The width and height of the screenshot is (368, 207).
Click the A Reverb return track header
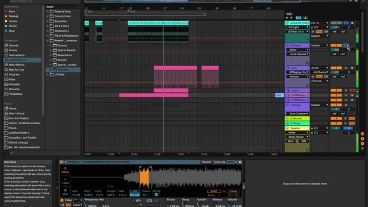297,118
